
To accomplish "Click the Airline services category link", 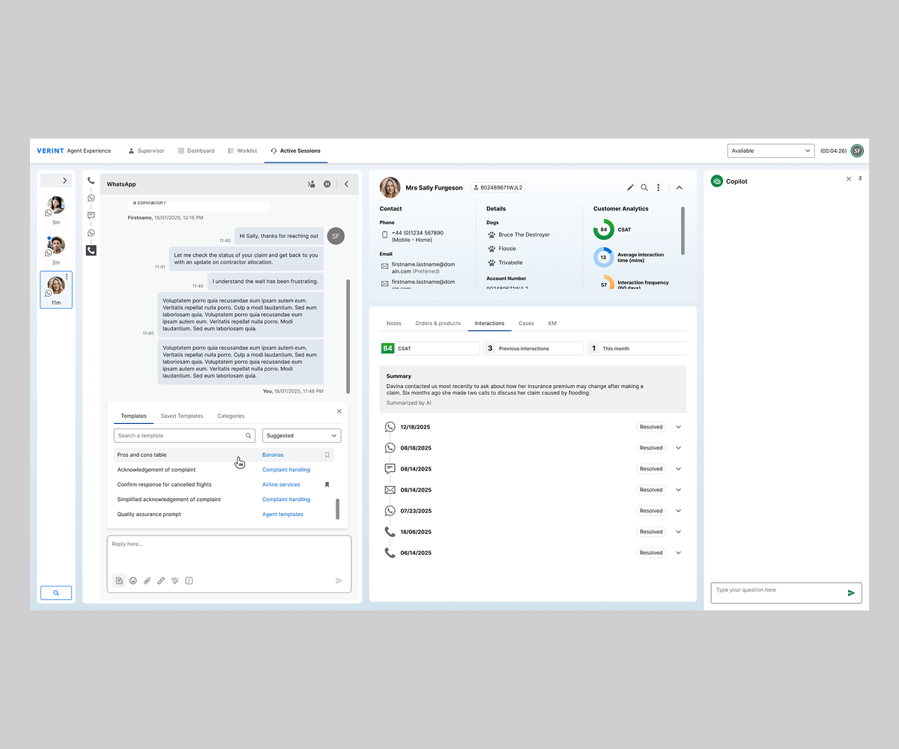I will click(x=281, y=485).
